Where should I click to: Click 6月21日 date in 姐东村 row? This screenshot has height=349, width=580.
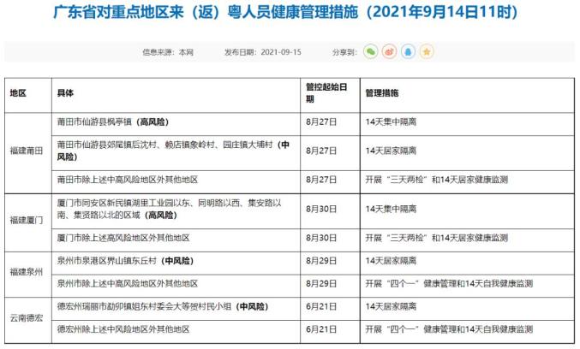(321, 306)
